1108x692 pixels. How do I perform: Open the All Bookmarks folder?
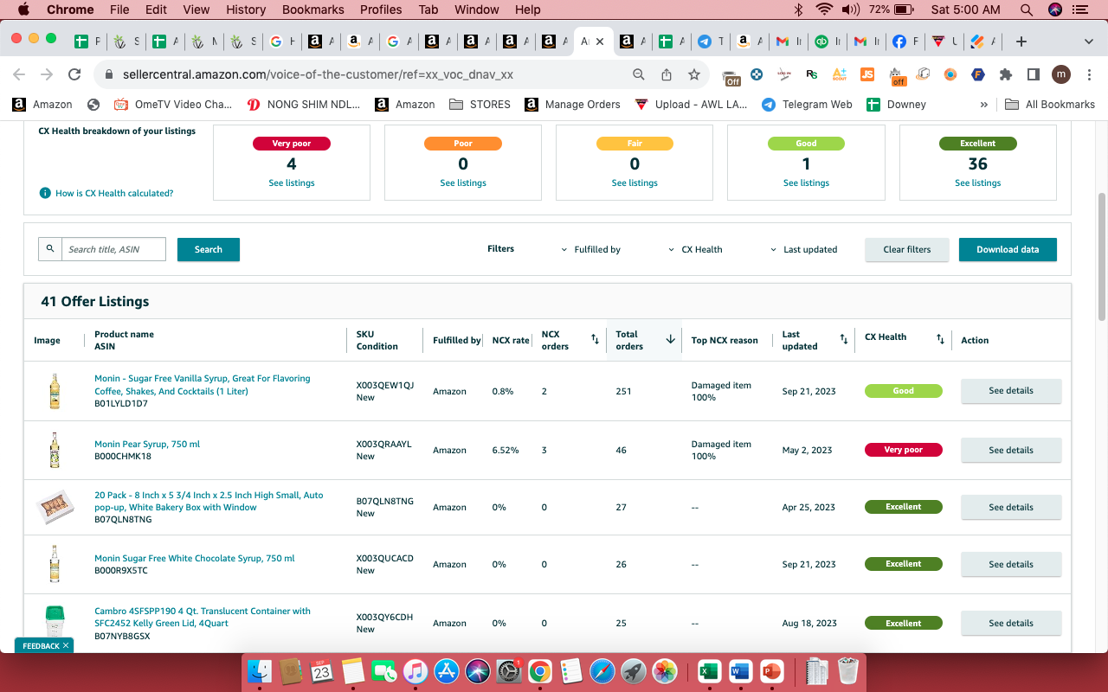point(1050,105)
